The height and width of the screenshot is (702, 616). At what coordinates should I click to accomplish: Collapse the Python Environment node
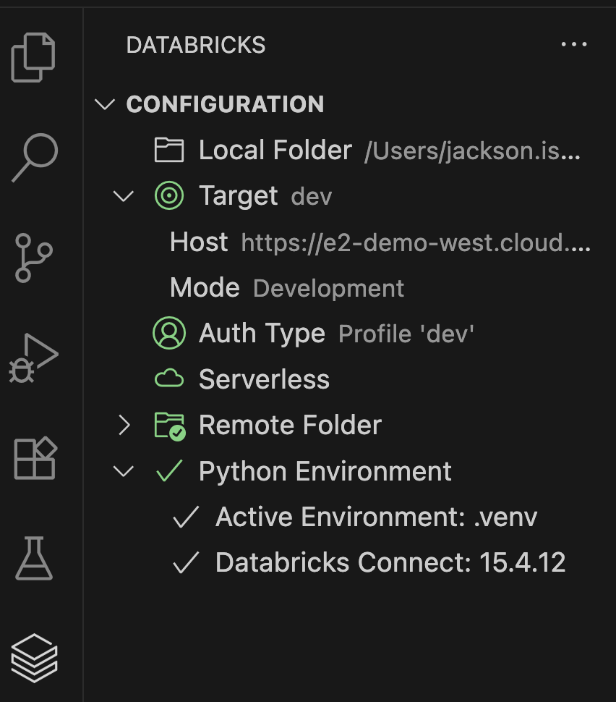point(124,471)
